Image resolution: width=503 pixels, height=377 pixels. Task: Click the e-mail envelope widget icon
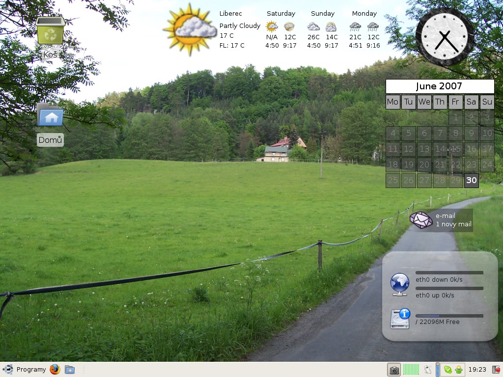[x=421, y=220]
